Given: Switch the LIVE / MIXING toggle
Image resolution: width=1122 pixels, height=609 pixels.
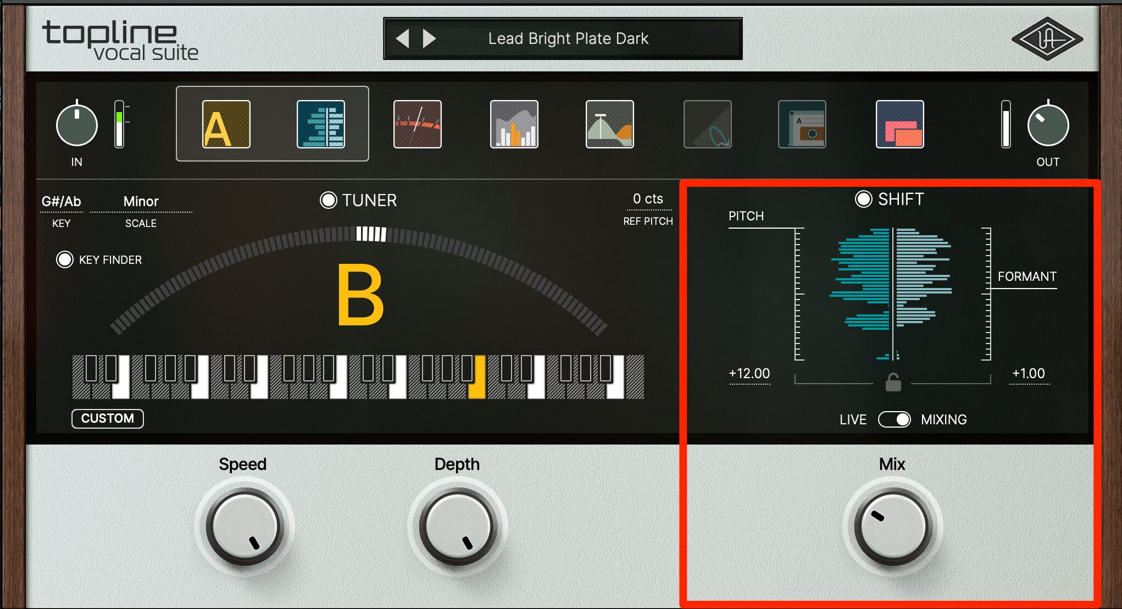Looking at the screenshot, I should point(895,419).
